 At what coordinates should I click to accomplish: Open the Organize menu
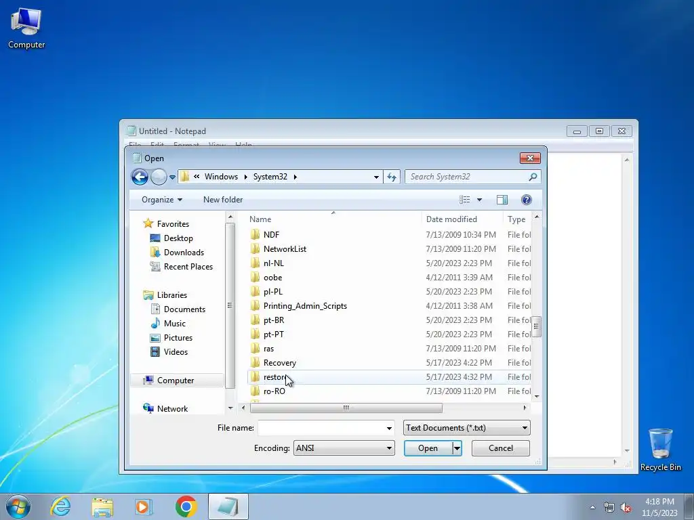pos(161,200)
